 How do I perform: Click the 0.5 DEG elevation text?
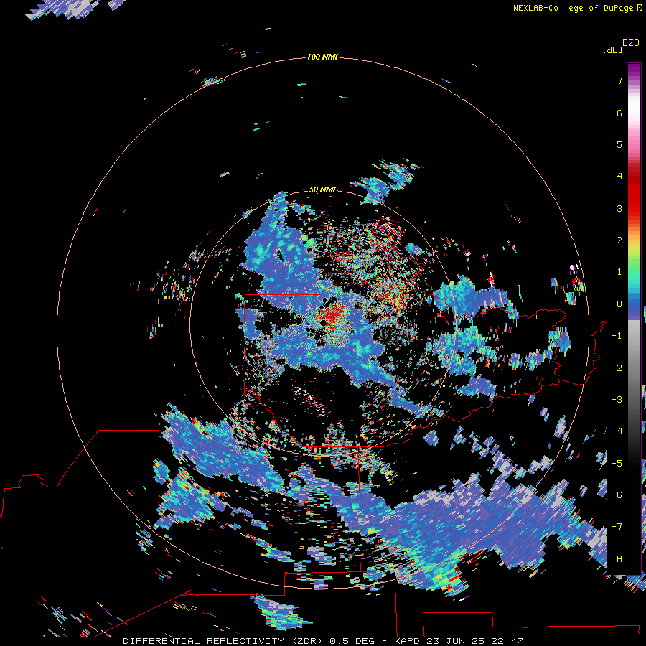352,641
